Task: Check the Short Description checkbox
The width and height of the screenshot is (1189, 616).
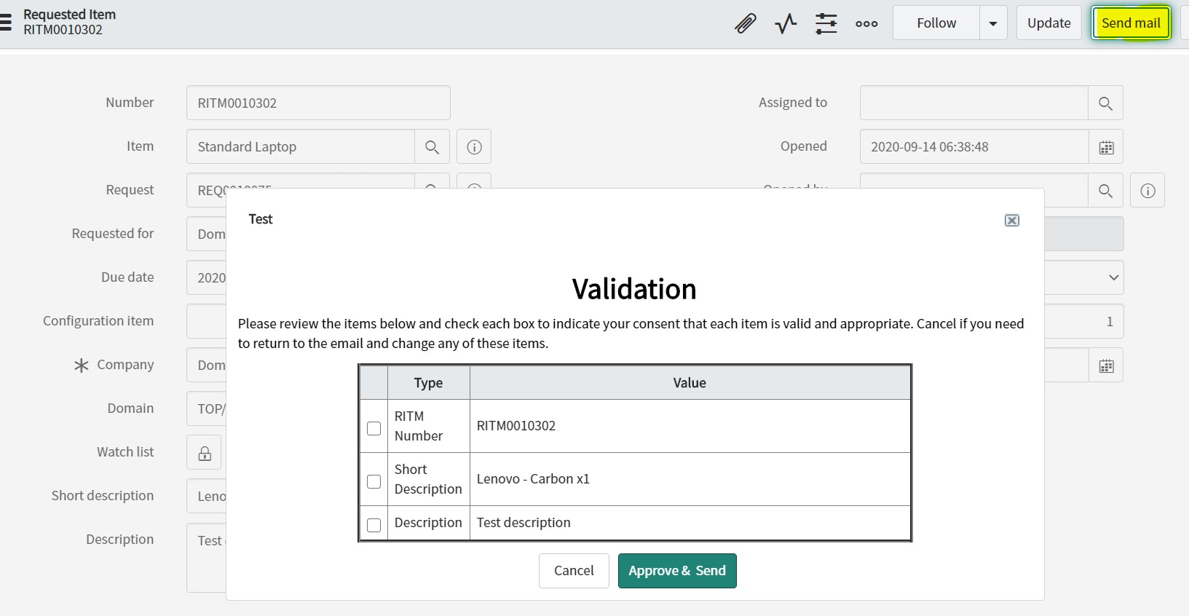Action: (x=374, y=481)
